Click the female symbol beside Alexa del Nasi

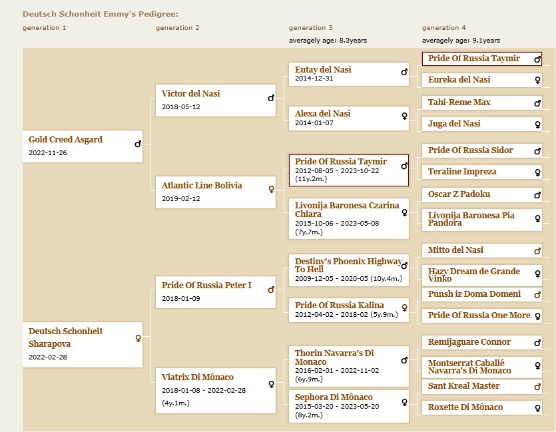click(404, 116)
